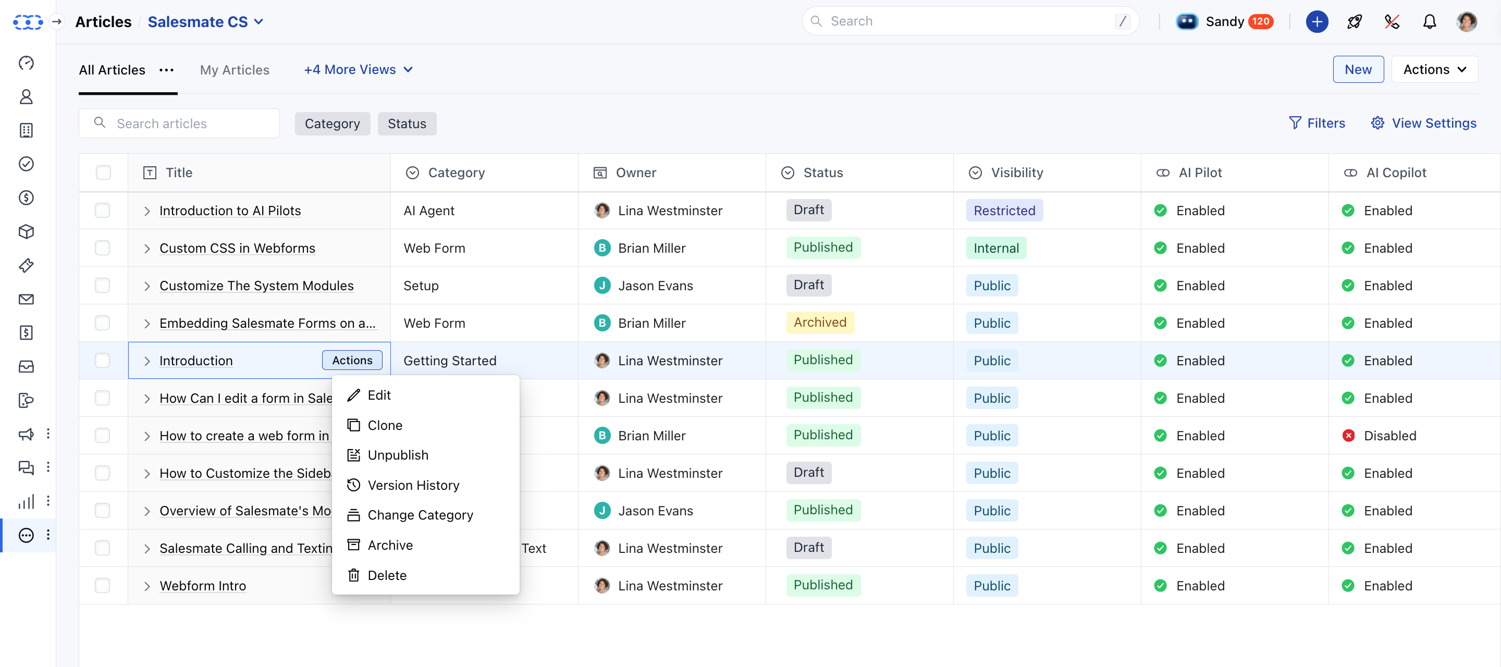Click the Sandy AI assistant bot icon
Viewport: 1501px width, 667px height.
pos(1186,21)
